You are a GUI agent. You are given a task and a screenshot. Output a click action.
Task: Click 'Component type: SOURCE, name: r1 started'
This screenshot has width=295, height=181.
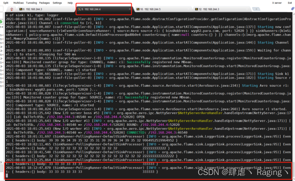55,105
